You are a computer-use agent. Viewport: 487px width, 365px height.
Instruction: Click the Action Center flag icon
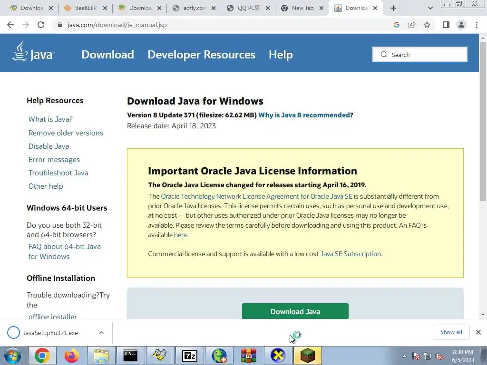[x=416, y=356]
